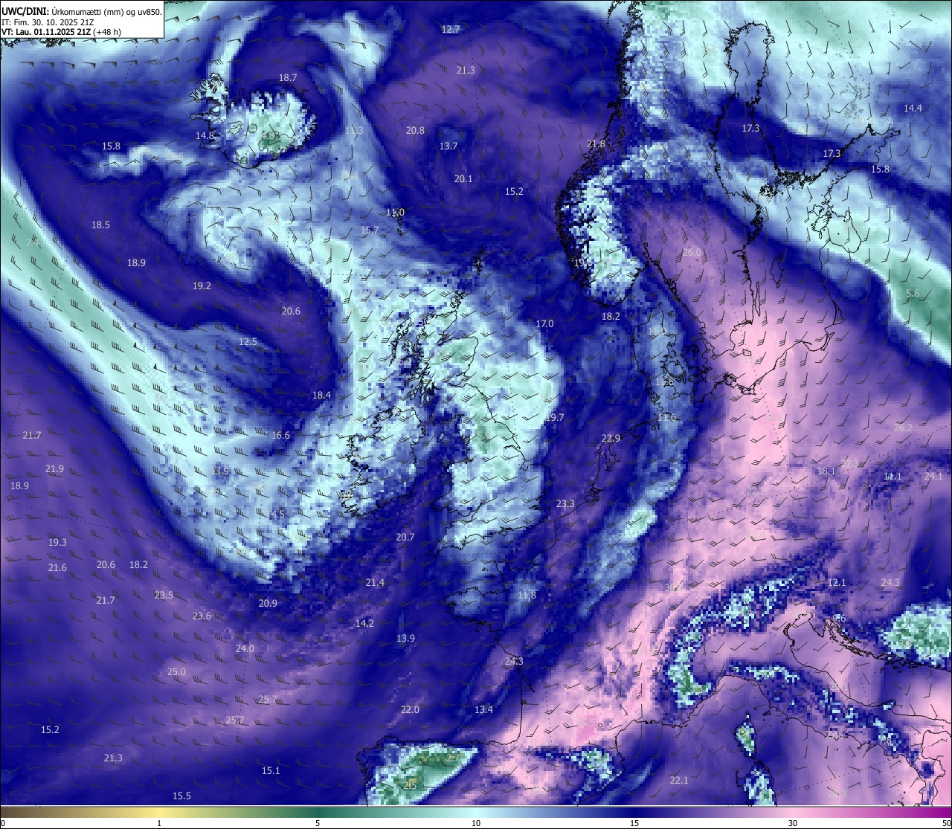Image resolution: width=952 pixels, height=829 pixels.
Task: Click the 13.7 value
Action: (448, 146)
